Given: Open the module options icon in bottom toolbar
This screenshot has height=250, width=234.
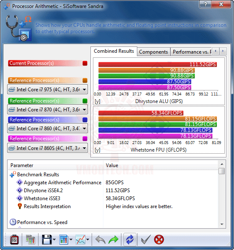Looking at the screenshot, I should click(x=14, y=240).
